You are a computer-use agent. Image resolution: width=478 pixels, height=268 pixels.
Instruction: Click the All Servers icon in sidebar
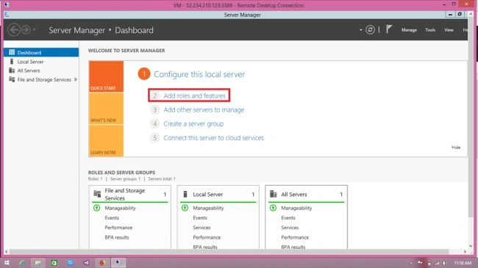coord(12,70)
